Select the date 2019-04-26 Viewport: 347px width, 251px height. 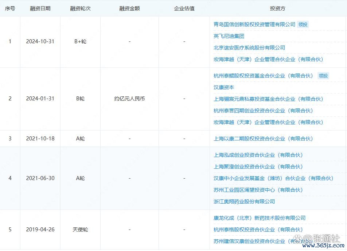point(40,230)
